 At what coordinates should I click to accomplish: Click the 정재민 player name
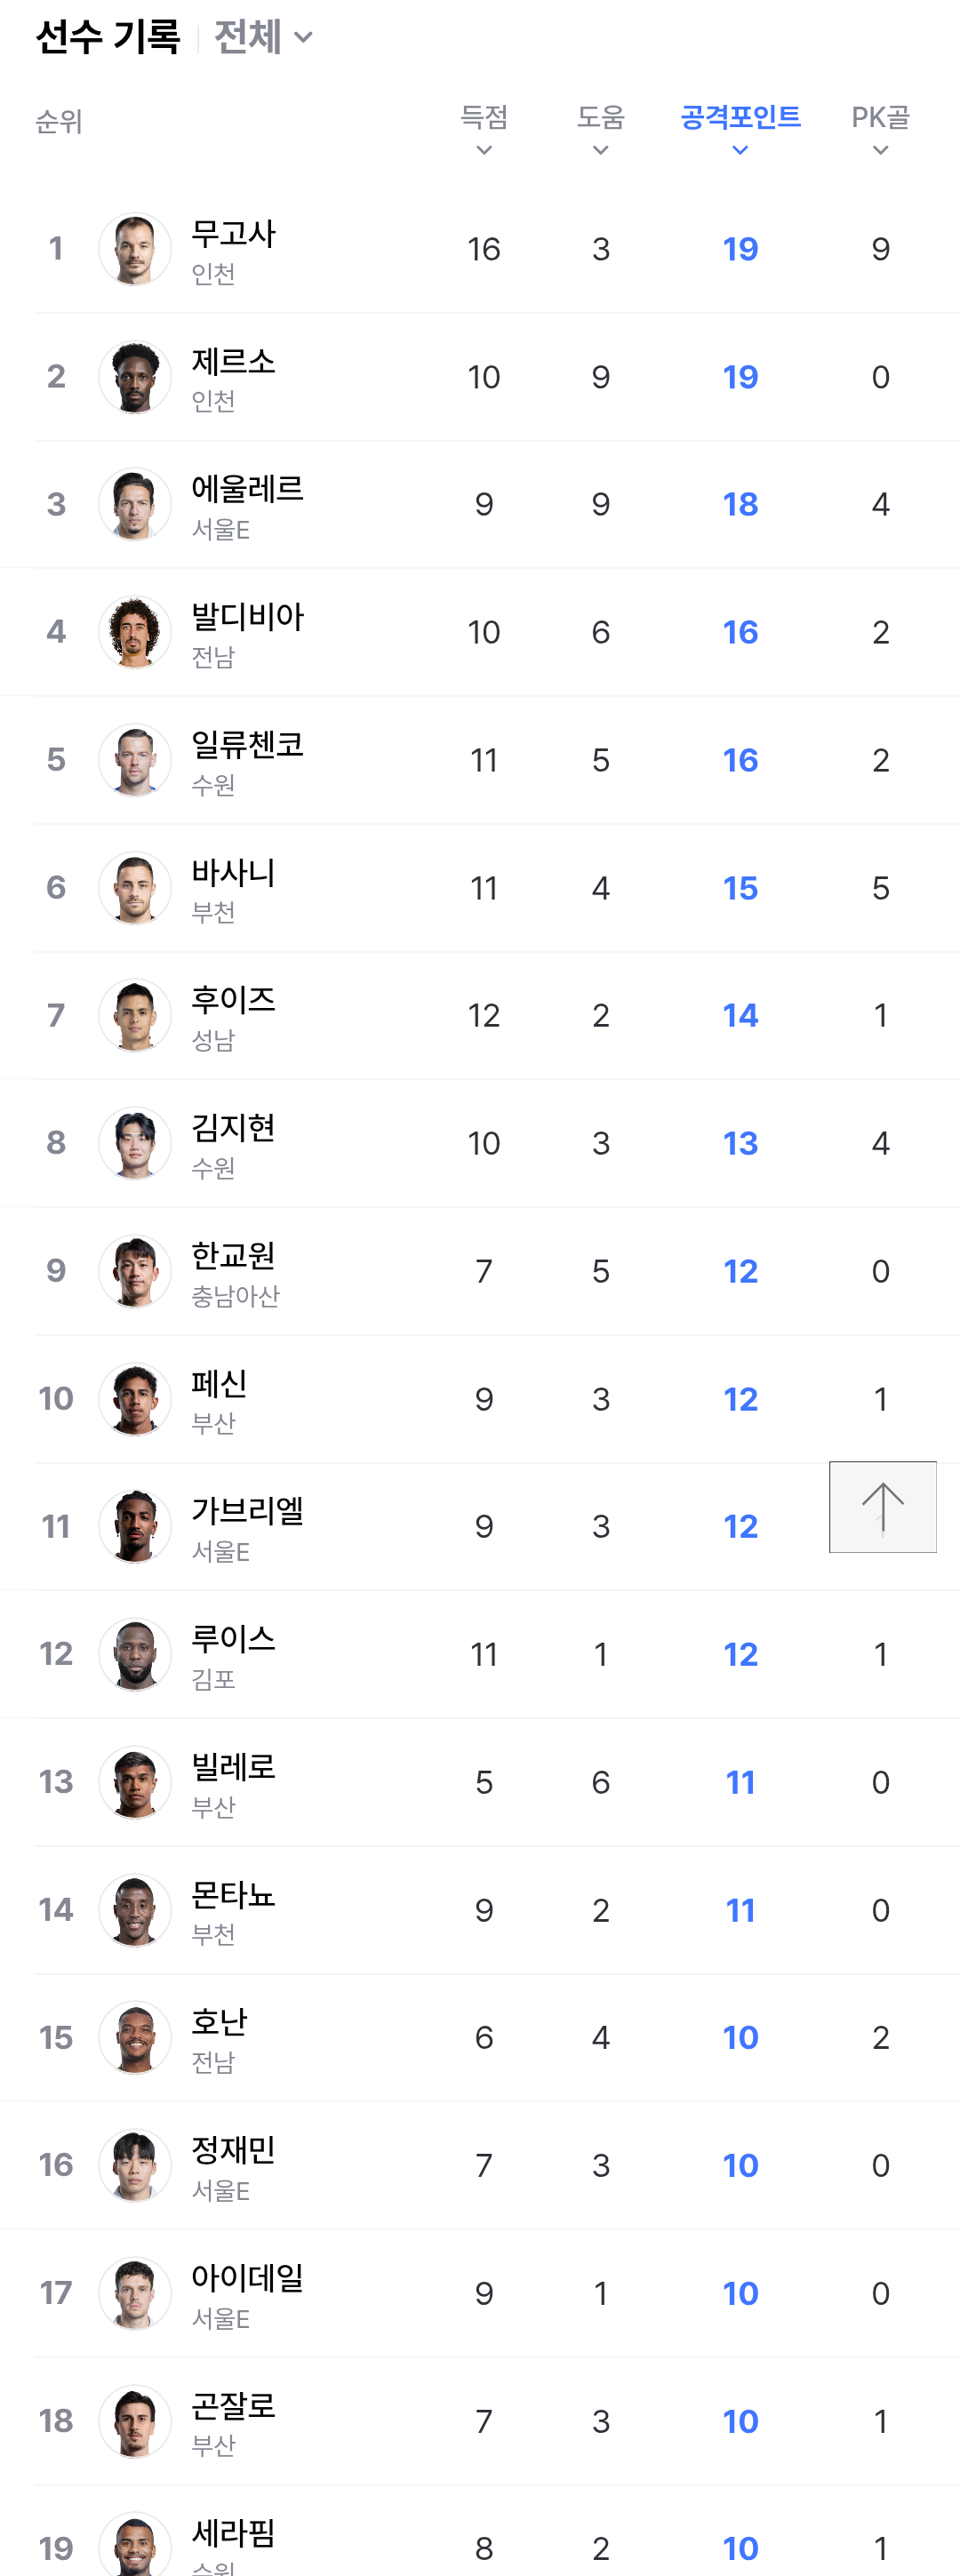(x=233, y=2150)
